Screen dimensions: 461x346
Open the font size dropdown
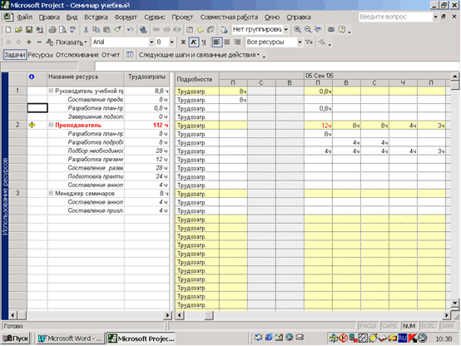pyautogui.click(x=172, y=42)
